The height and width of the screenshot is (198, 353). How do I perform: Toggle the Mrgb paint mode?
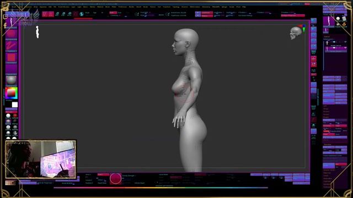click(87, 13)
